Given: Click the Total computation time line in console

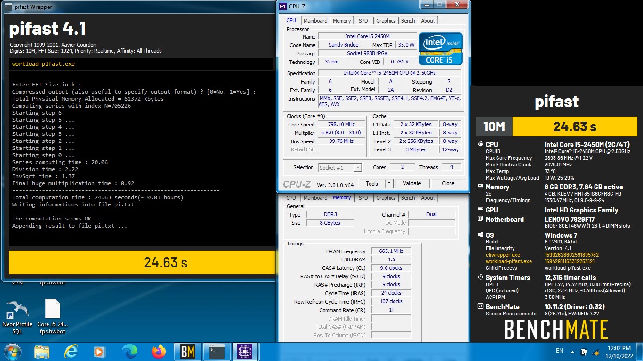Looking at the screenshot, I should point(97,197).
